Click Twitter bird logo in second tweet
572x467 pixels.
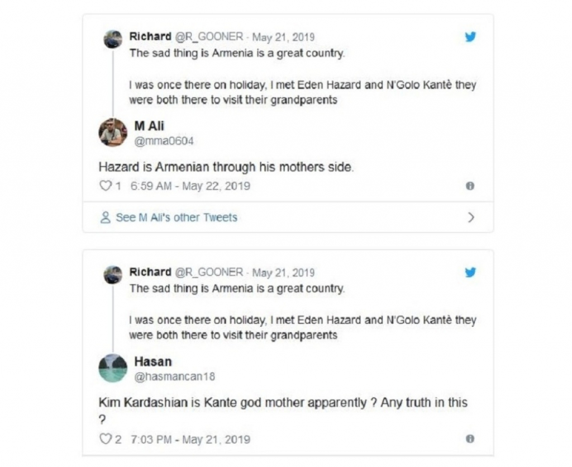[x=470, y=272]
